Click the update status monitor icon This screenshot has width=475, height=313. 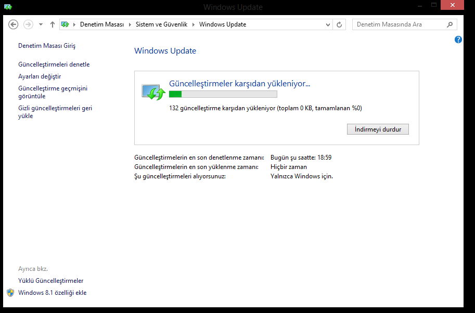click(153, 92)
